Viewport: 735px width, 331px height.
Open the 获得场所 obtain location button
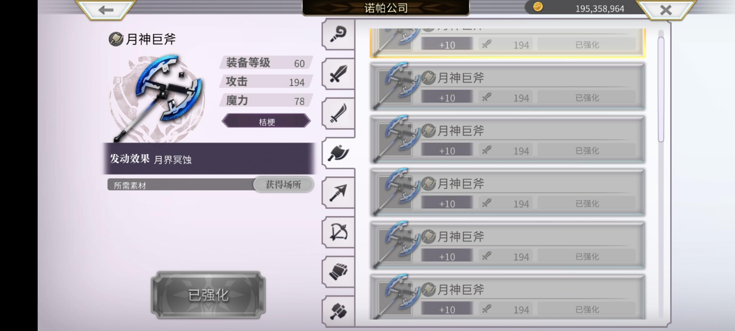283,185
